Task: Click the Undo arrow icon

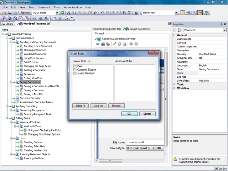Action: tap(102, 13)
